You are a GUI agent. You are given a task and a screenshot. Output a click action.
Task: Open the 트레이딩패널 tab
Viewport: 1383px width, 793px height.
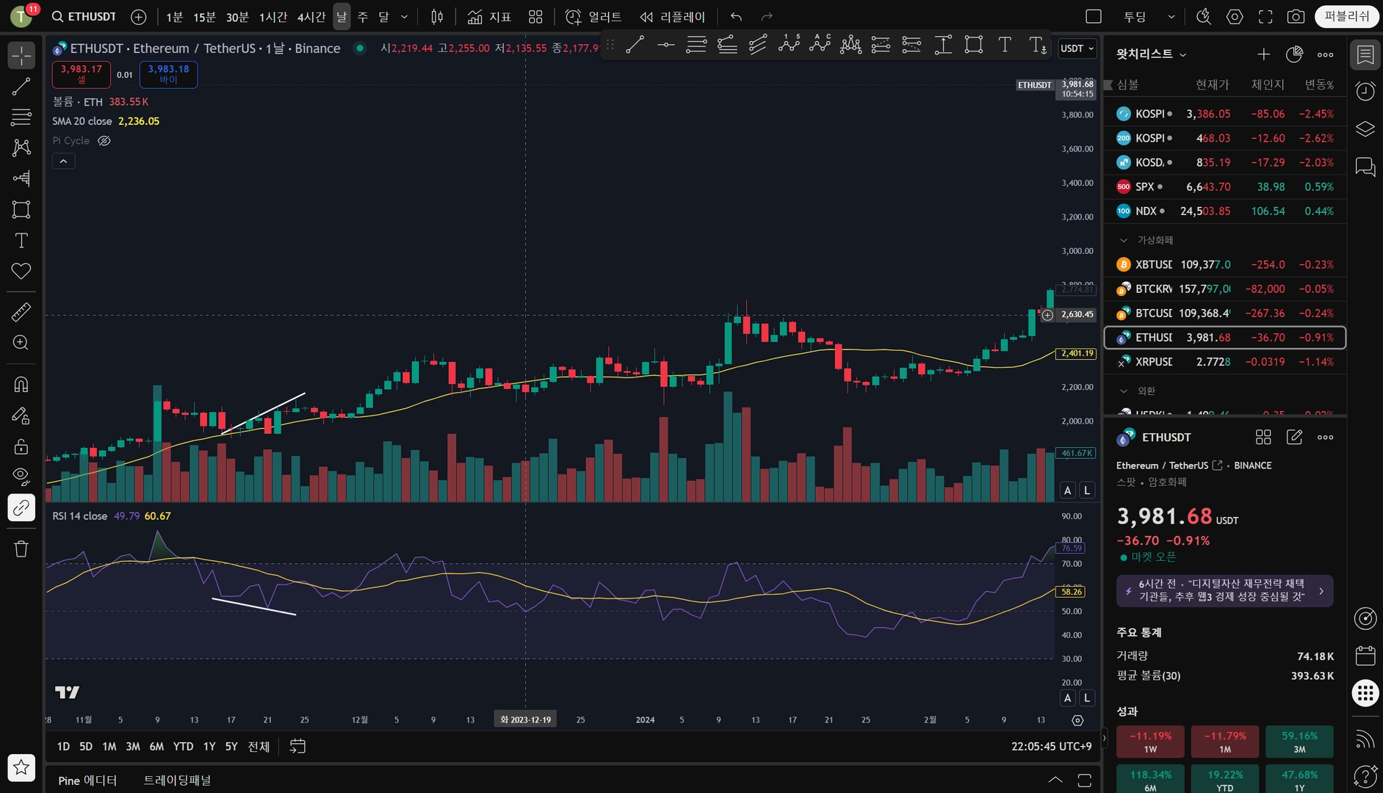[177, 781]
